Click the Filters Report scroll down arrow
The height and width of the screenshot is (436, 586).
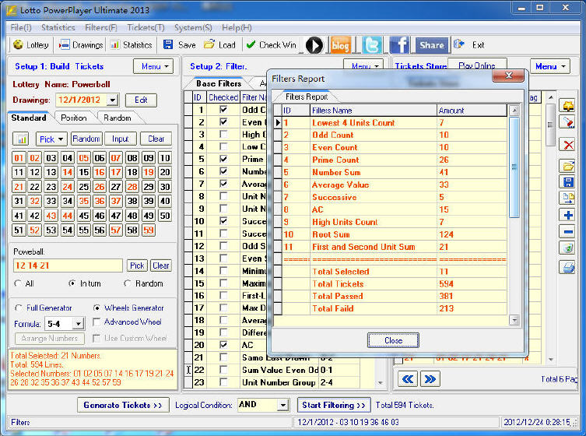(514, 320)
